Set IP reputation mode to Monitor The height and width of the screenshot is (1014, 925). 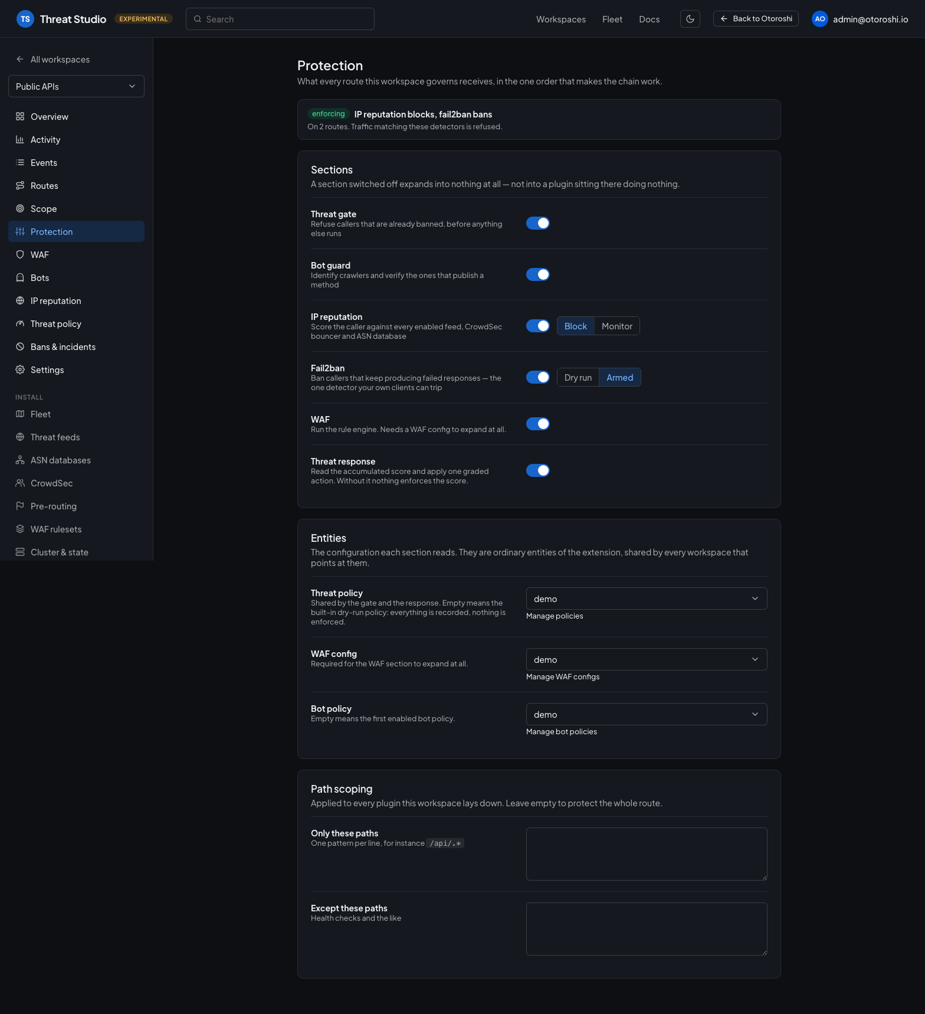point(617,326)
